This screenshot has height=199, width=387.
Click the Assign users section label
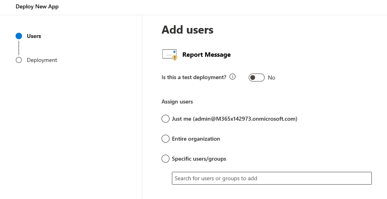177,101
